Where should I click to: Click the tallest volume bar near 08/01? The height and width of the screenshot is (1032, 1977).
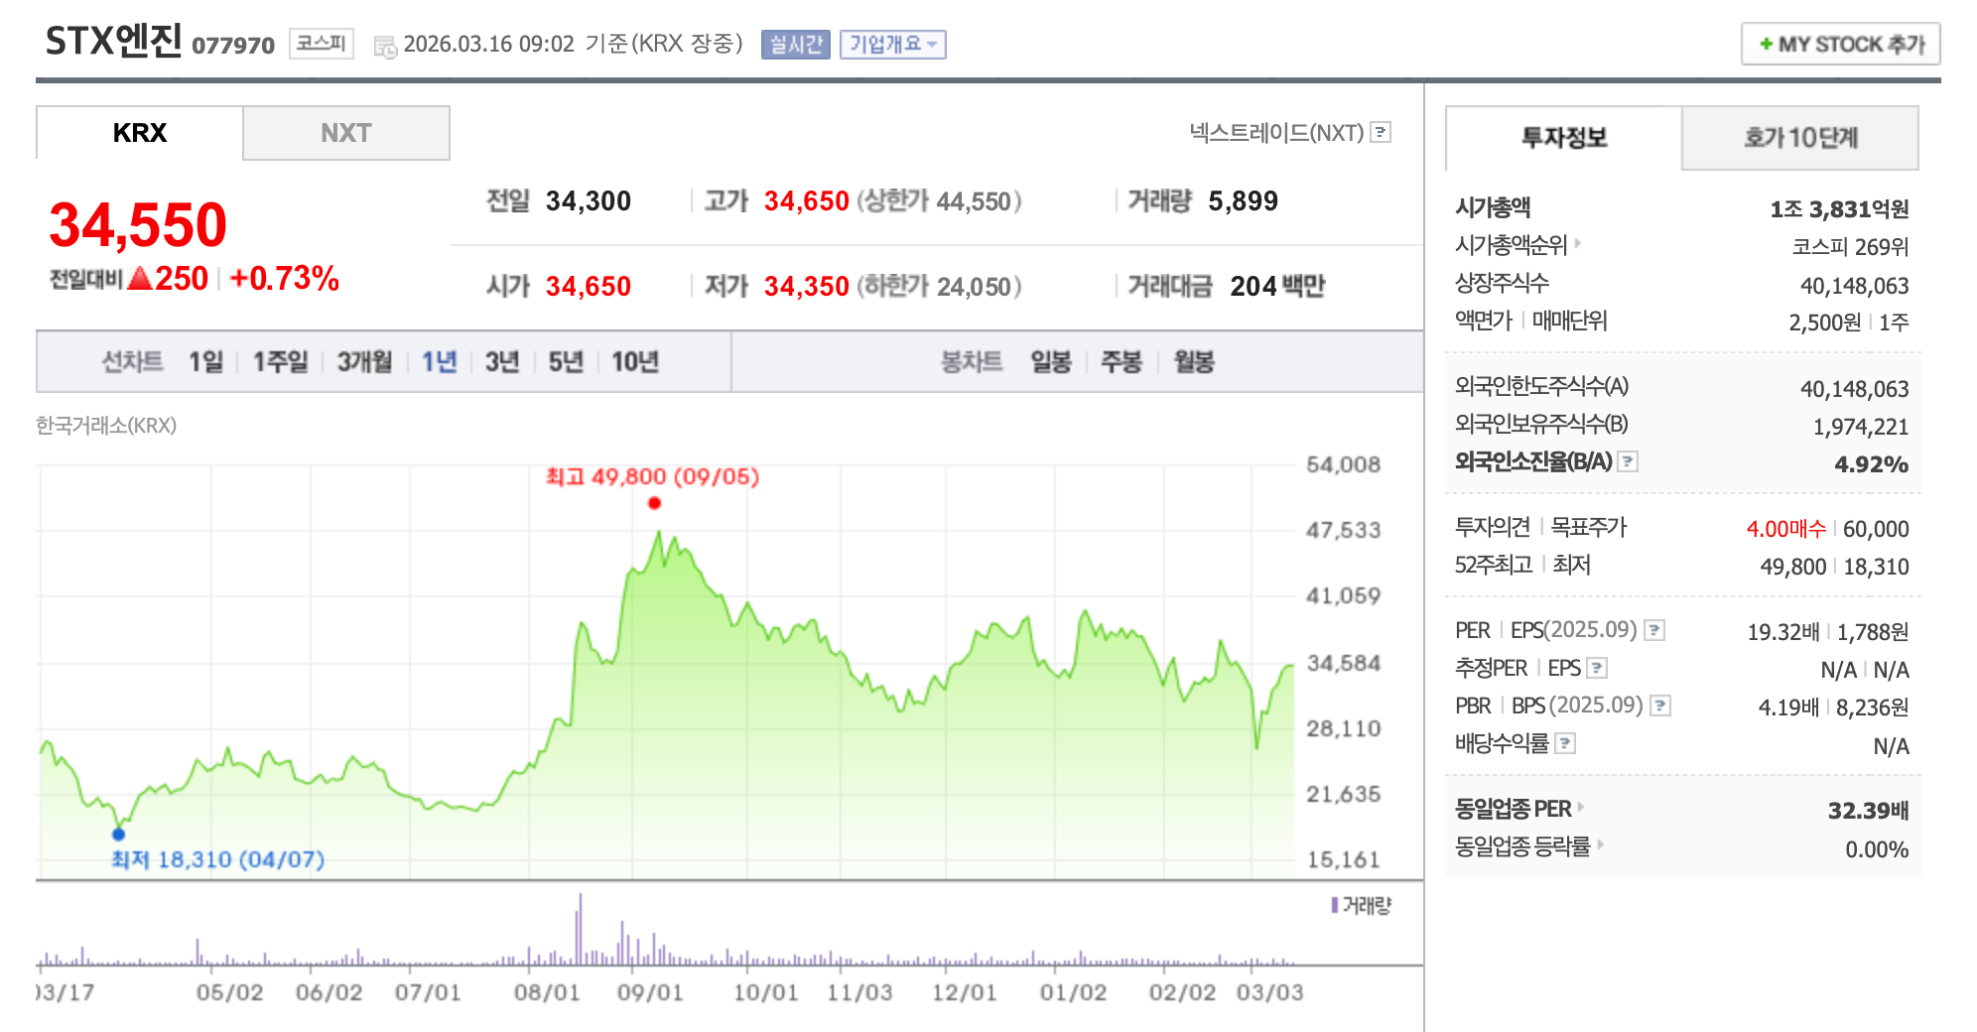581,930
